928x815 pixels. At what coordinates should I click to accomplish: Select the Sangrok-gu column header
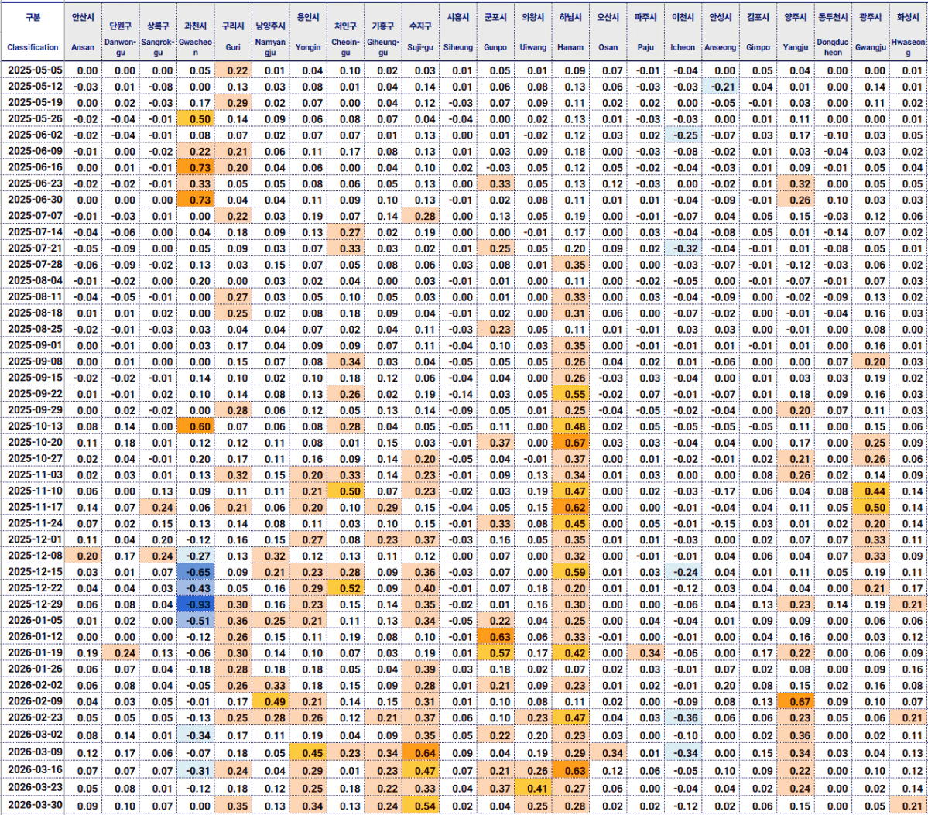(158, 32)
